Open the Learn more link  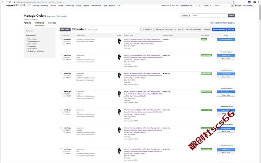point(51,16)
